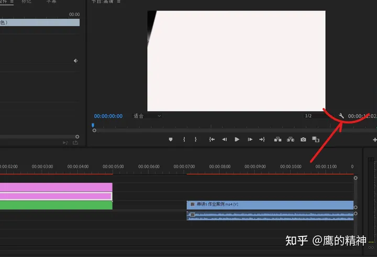This screenshot has width=377, height=257.
Task: Jump to the Out point
Action: [x=262, y=139]
